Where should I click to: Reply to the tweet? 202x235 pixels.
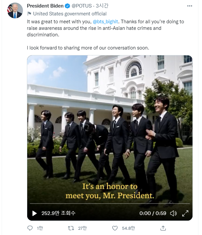click(x=30, y=228)
